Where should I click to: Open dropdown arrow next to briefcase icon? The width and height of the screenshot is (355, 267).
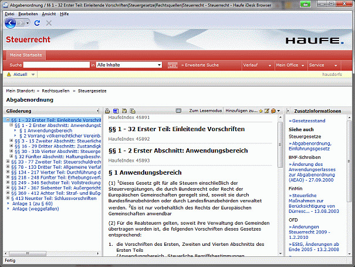[279, 111]
